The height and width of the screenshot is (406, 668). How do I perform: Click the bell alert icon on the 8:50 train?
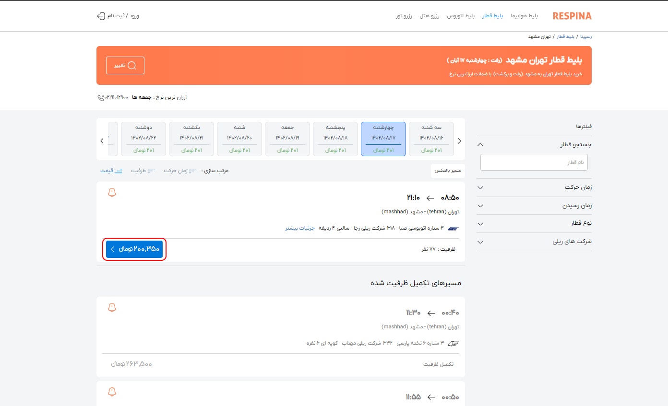[x=112, y=192]
